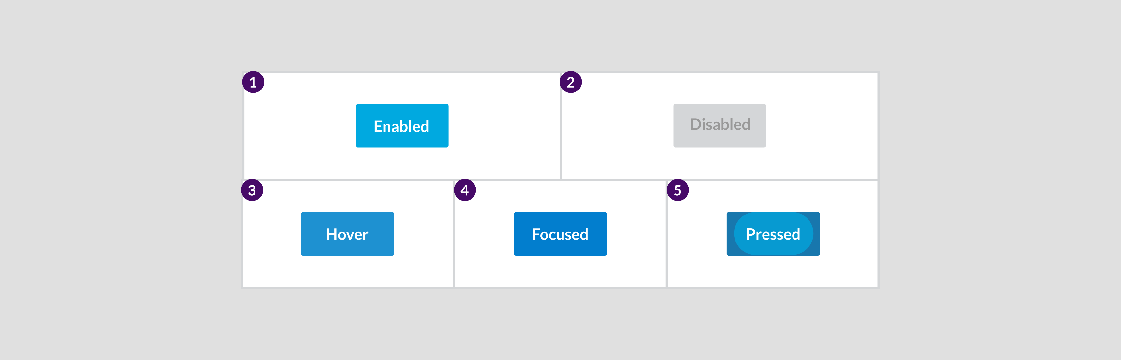Click the Hover state button

click(x=347, y=234)
